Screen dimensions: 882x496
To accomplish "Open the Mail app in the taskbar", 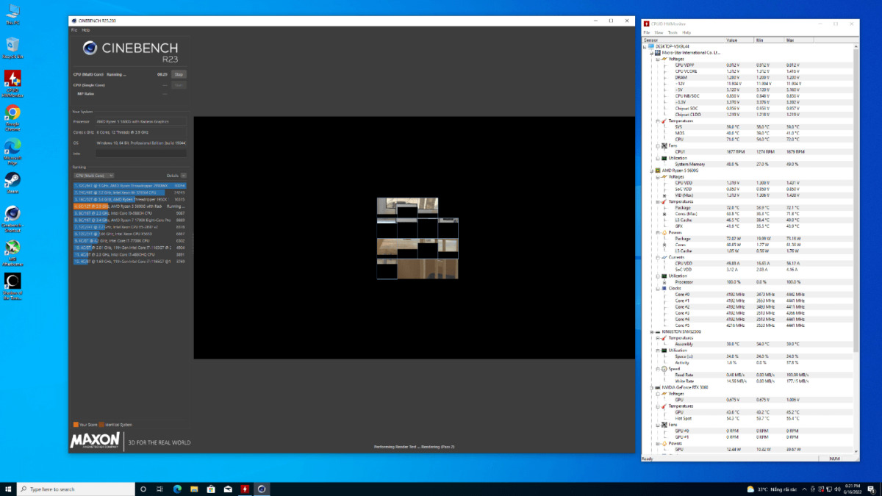I will point(228,489).
